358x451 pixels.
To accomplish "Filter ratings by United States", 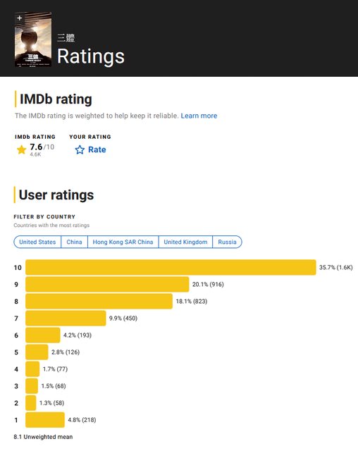I will point(37,242).
